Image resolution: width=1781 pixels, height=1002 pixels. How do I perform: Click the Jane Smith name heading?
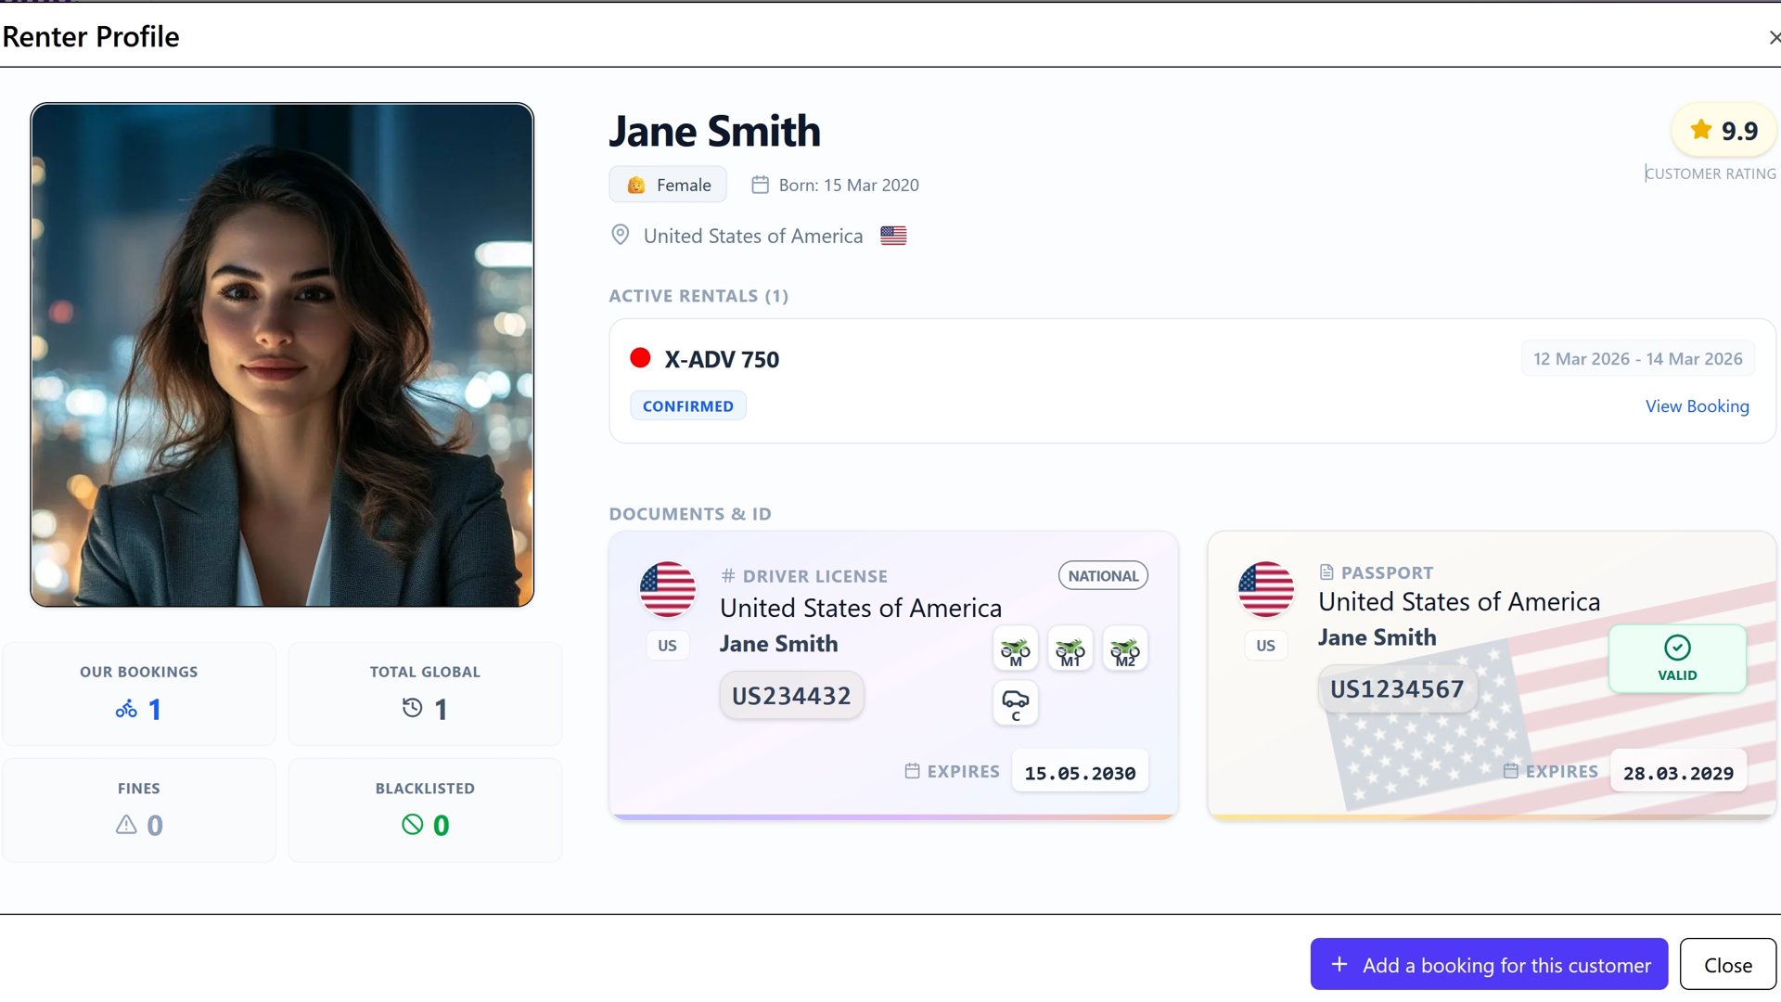714,131
